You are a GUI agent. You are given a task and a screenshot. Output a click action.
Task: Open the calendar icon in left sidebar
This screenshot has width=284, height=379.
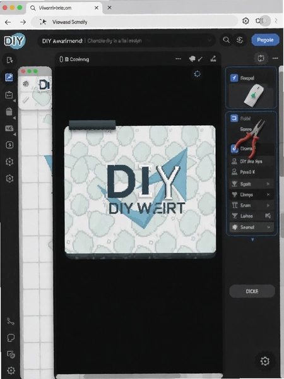[x=9, y=95]
